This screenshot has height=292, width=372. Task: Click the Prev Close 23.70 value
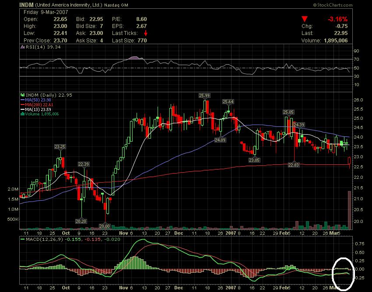tap(60, 41)
